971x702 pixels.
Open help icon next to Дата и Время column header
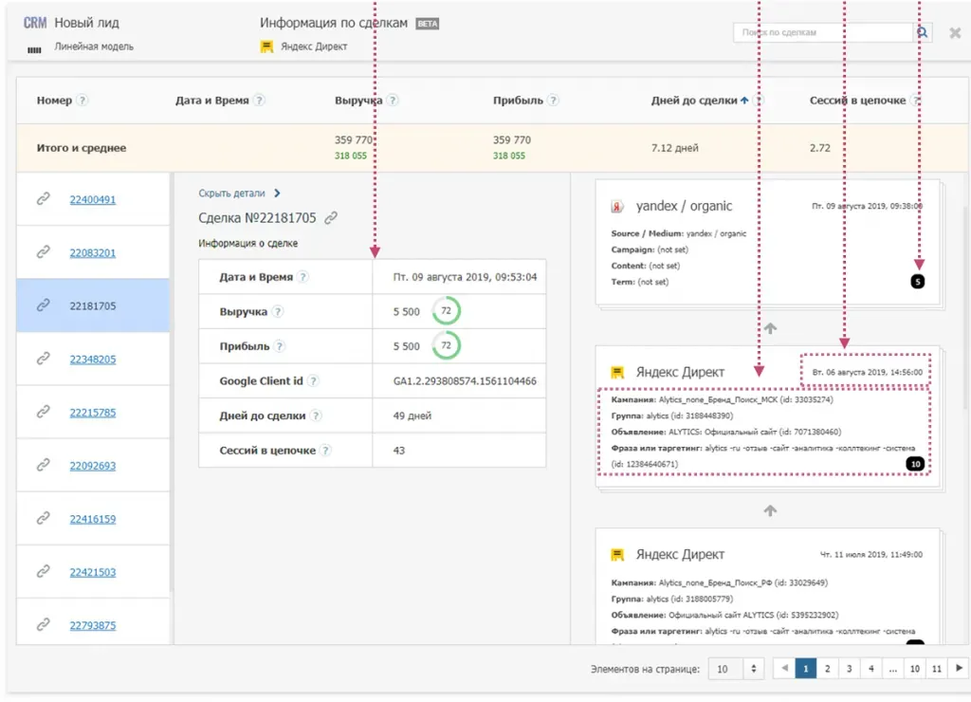(x=259, y=101)
